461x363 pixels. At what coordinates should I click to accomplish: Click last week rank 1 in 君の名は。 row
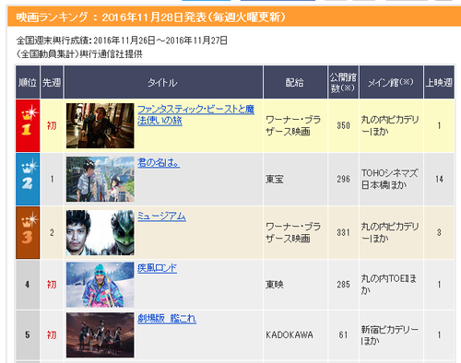pyautogui.click(x=52, y=180)
